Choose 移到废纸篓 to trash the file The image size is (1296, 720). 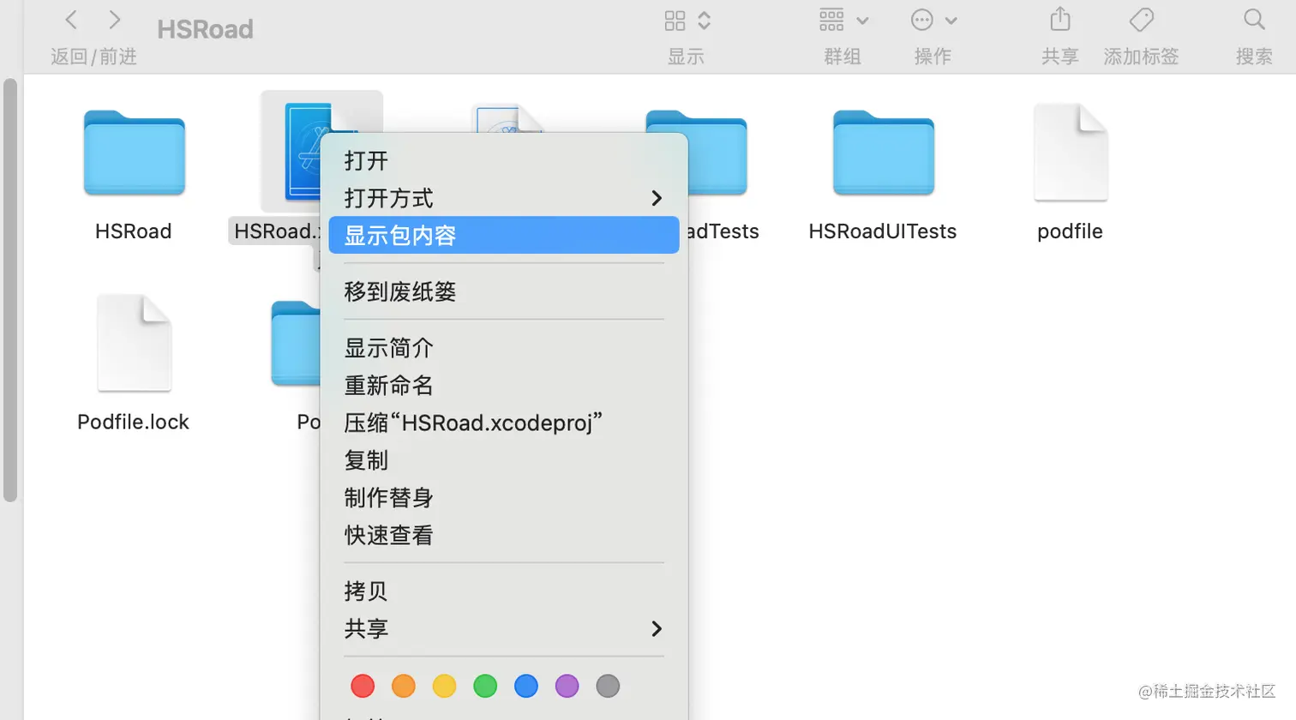504,291
